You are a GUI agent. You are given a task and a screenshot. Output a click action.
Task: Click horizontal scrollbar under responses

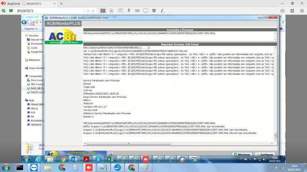(178, 143)
